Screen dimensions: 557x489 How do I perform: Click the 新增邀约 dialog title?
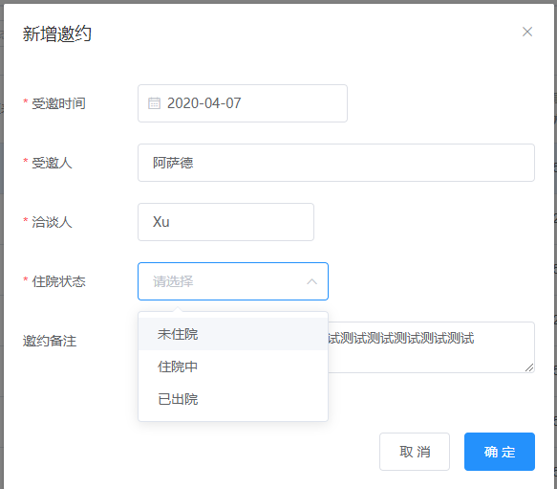tap(56, 34)
